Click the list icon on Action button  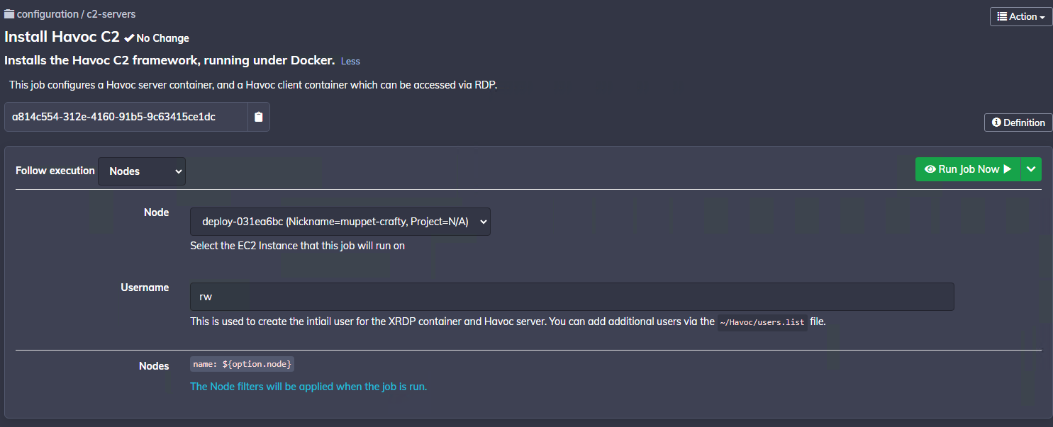pyautogui.click(x=1002, y=16)
